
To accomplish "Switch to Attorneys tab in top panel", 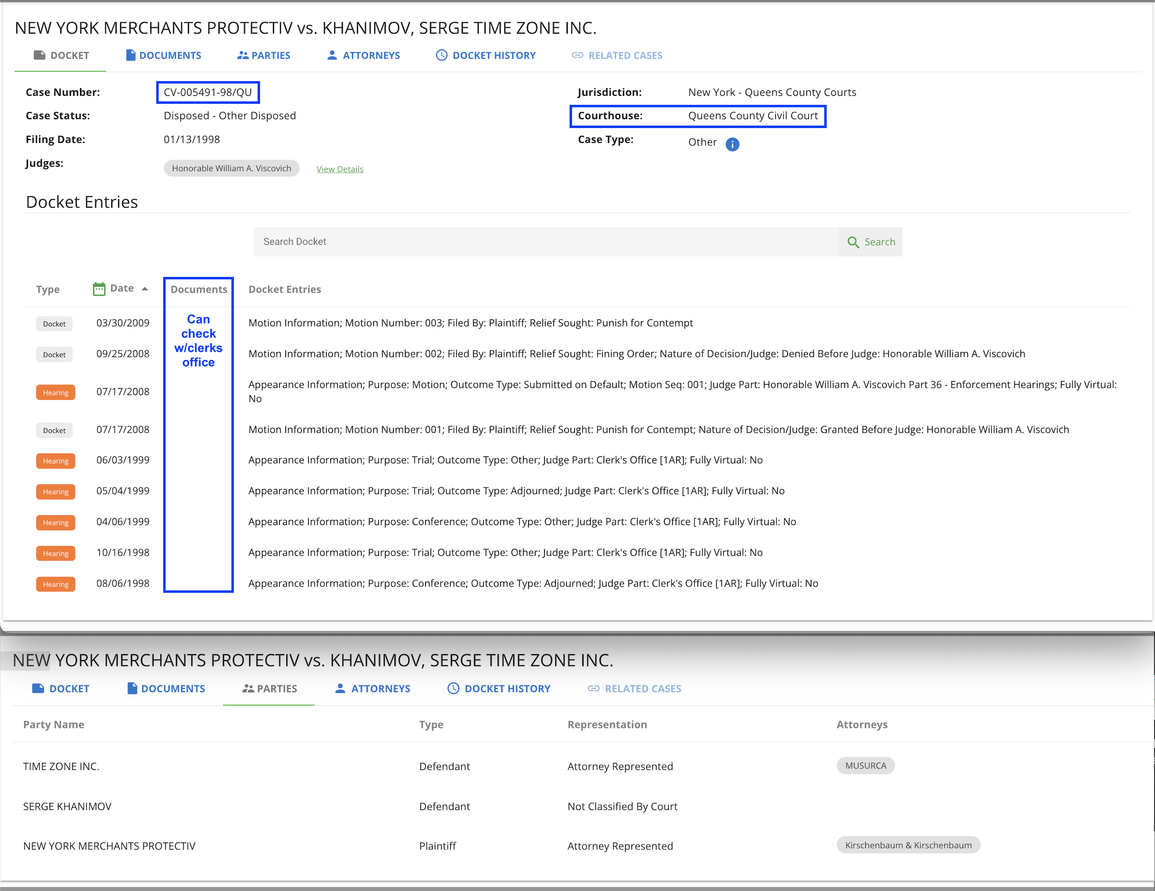I will [x=363, y=55].
